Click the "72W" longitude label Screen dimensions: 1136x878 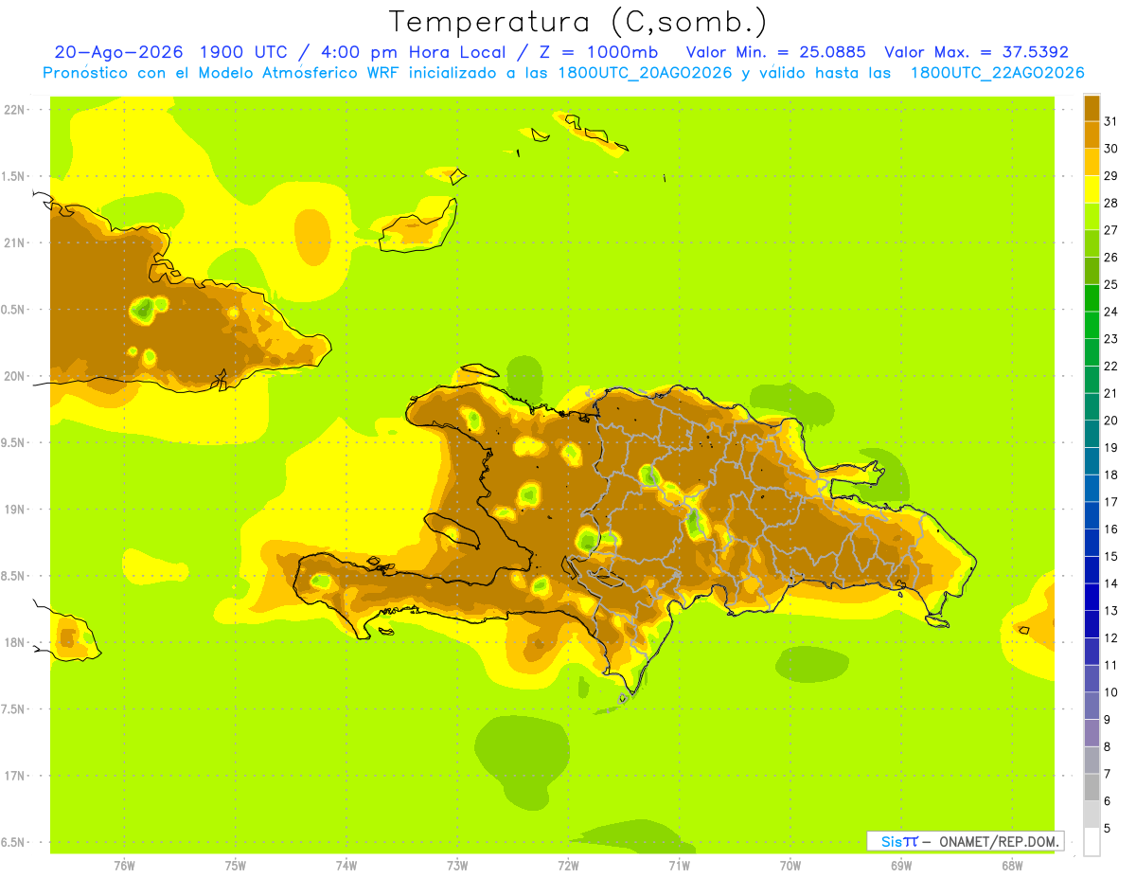568,866
